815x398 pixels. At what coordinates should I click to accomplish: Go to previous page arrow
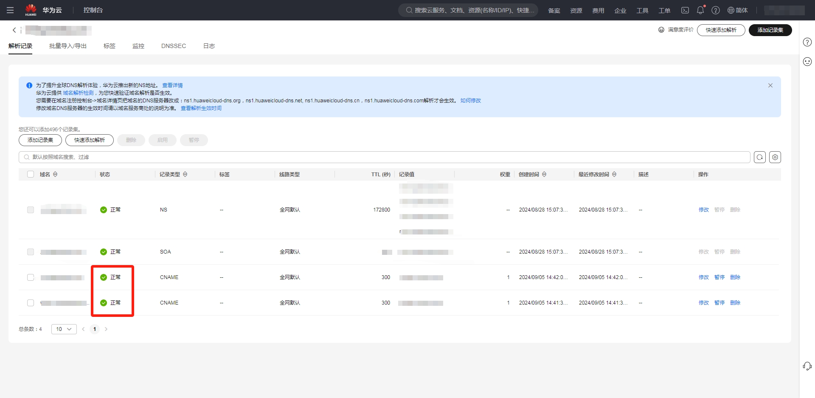click(83, 329)
